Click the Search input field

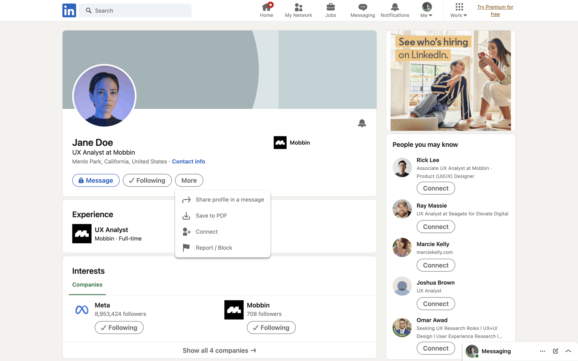coord(135,11)
